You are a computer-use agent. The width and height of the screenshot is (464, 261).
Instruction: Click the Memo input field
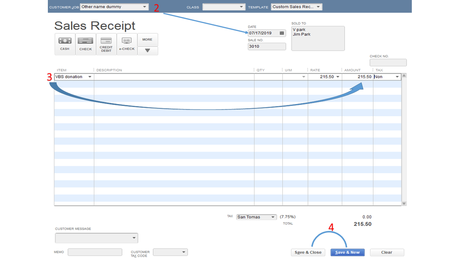(95, 252)
